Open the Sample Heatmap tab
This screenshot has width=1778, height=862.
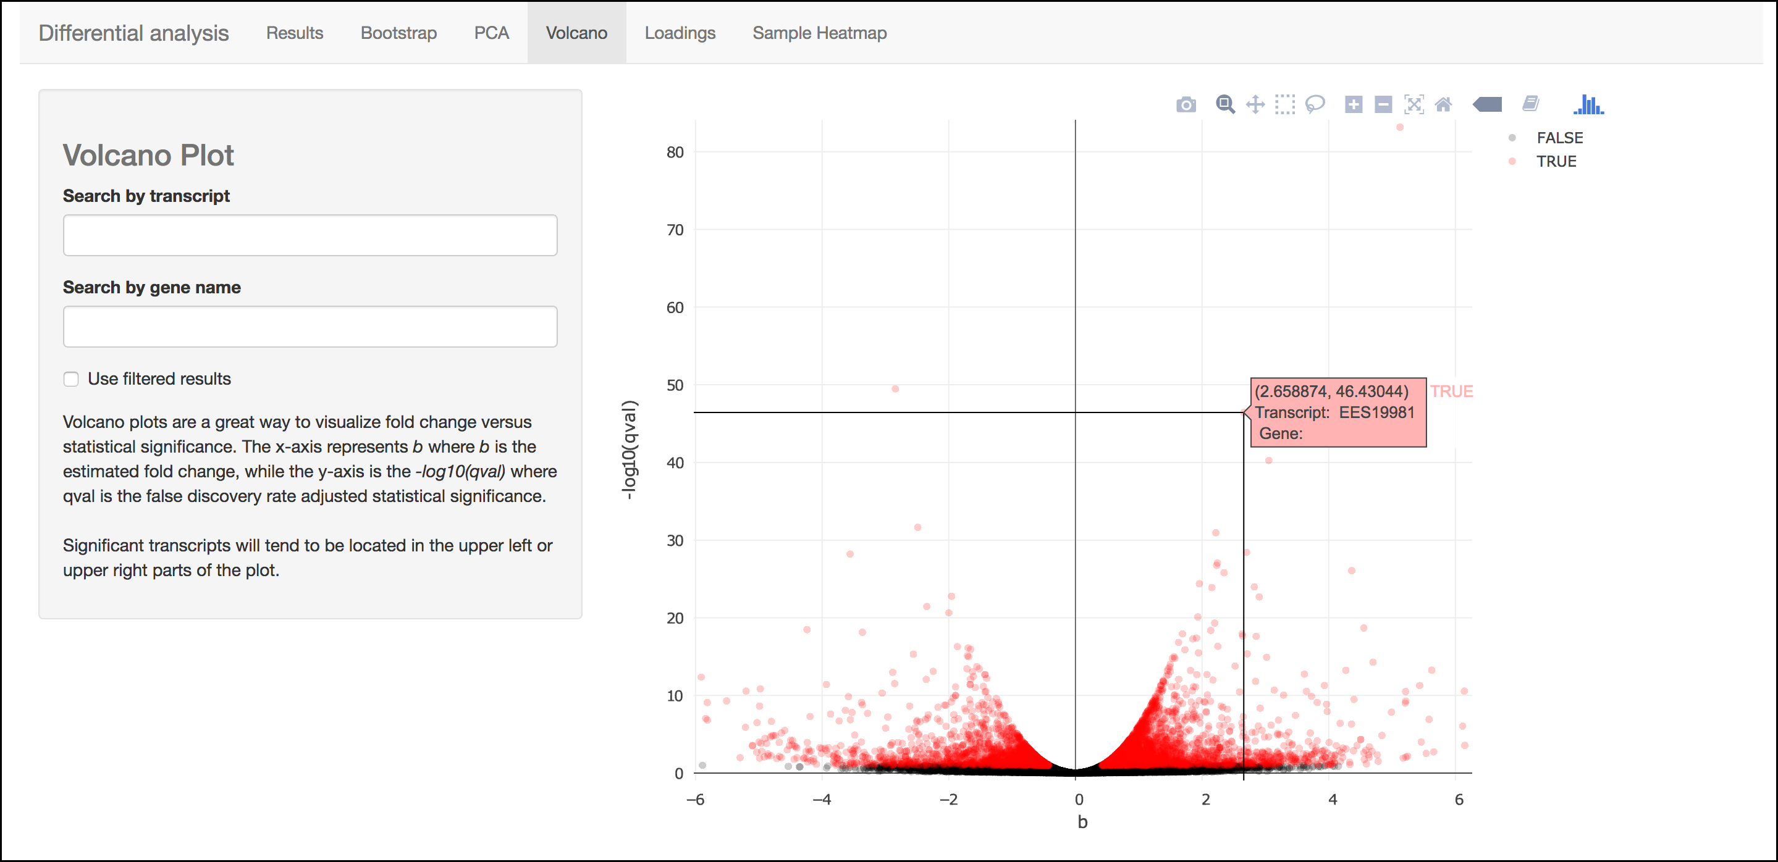point(819,33)
